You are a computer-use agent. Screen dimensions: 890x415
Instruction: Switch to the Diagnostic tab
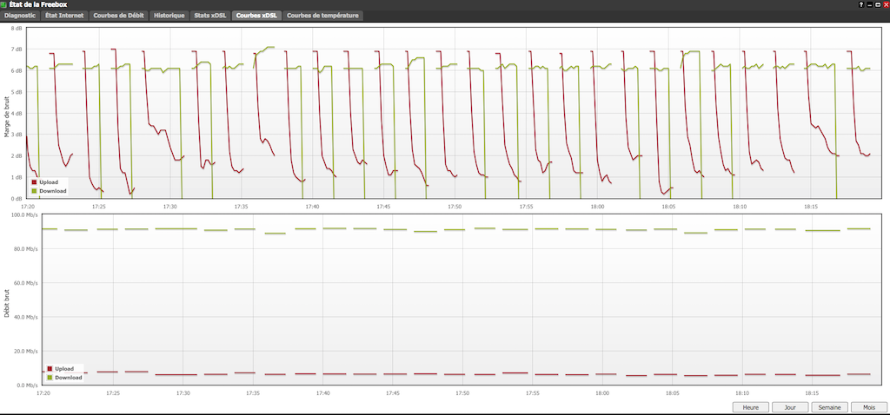(x=20, y=16)
